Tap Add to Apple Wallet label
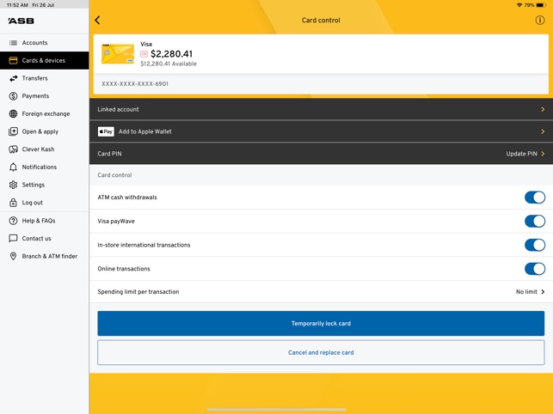 (145, 131)
